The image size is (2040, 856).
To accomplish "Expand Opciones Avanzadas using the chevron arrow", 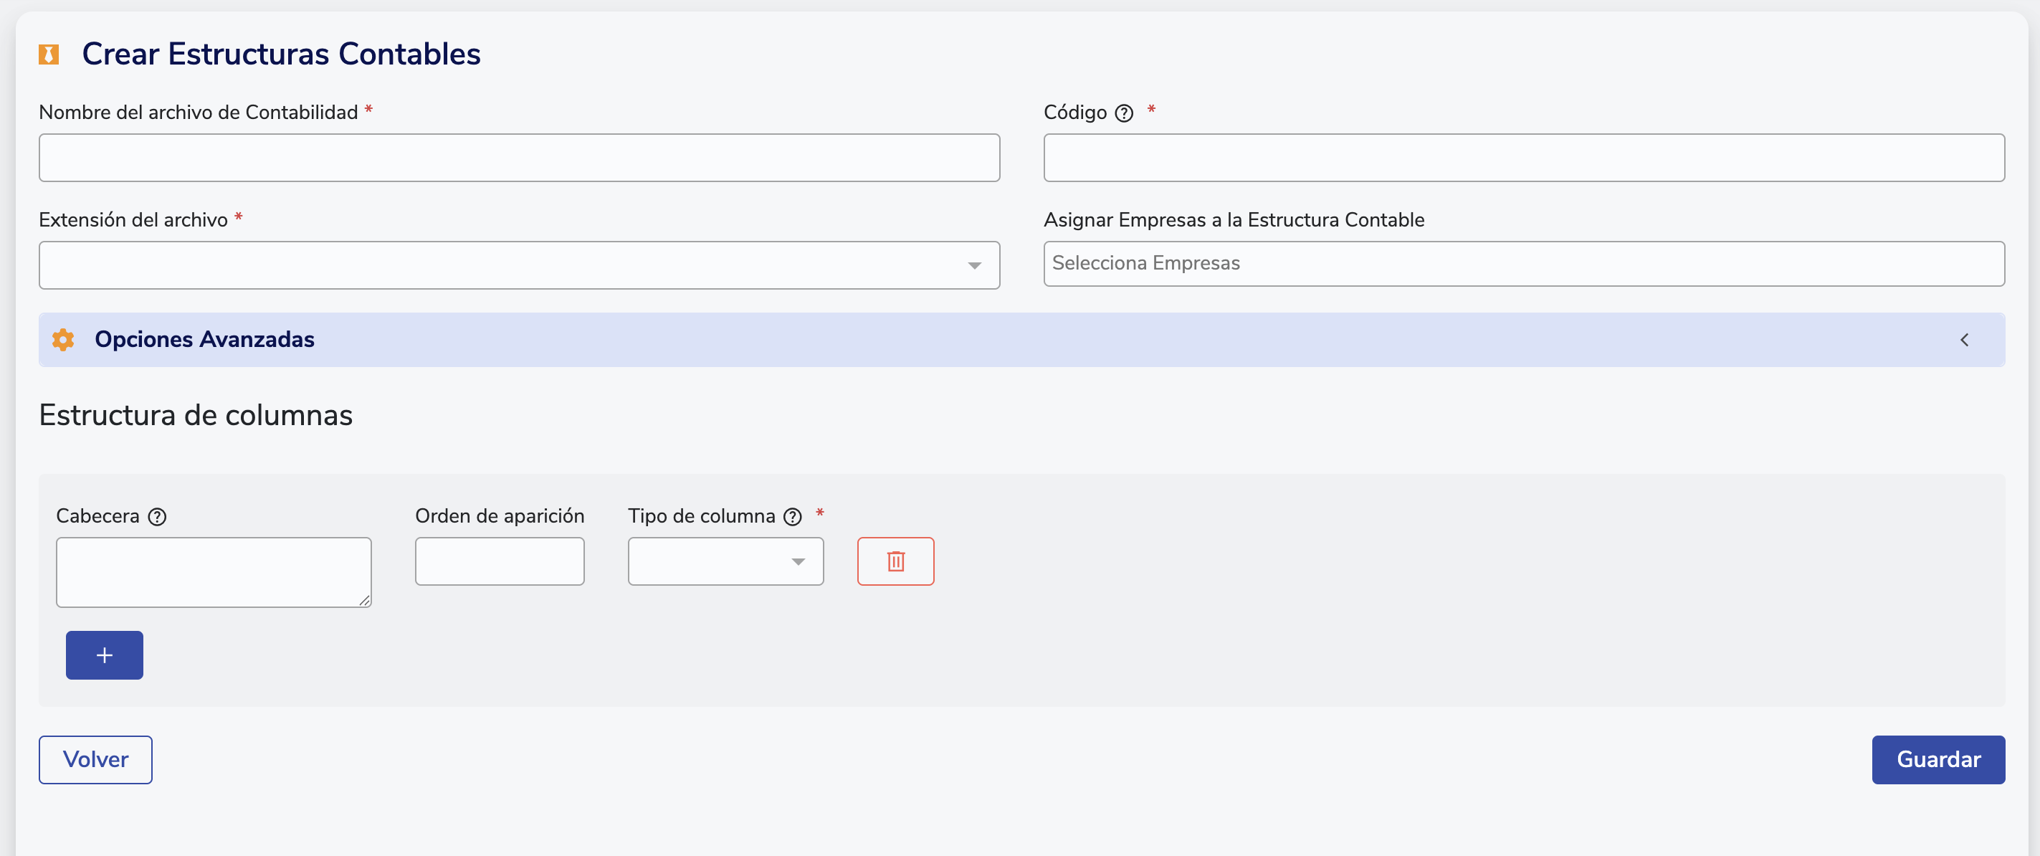I will tap(1964, 340).
